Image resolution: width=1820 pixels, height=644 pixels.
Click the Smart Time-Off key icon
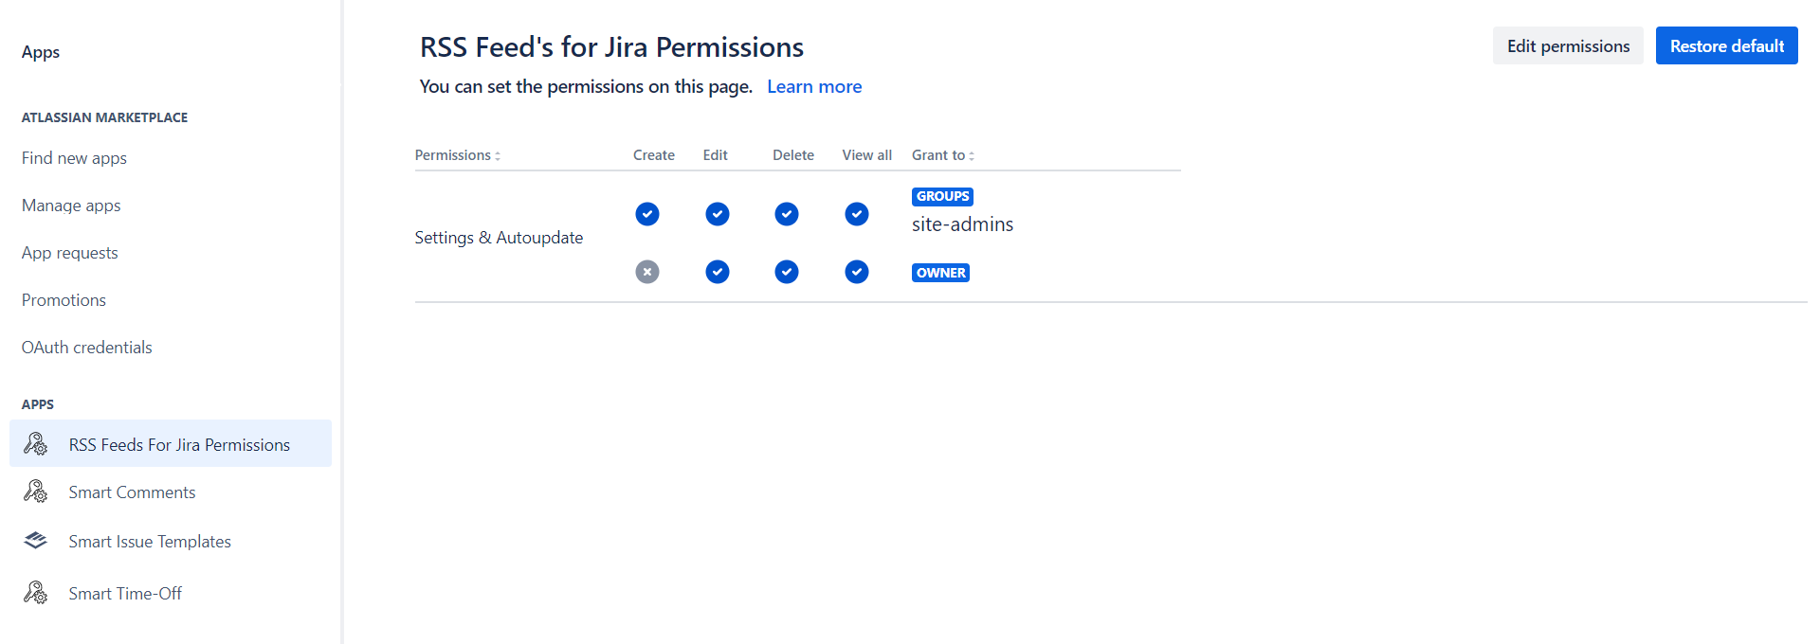pyautogui.click(x=35, y=593)
